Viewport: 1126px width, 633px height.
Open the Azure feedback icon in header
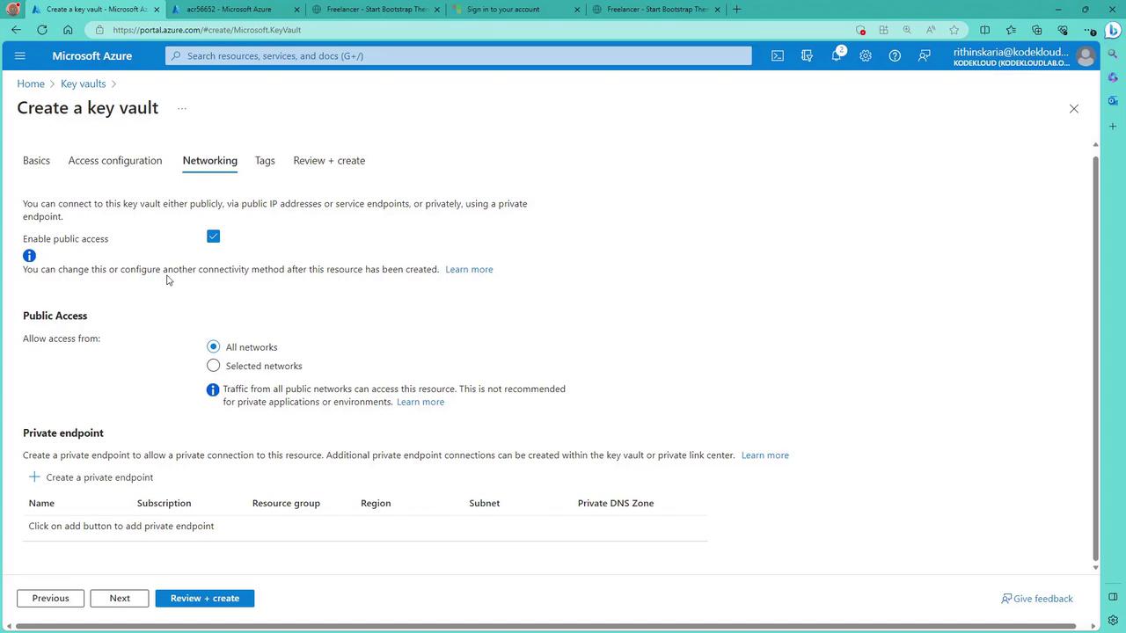point(925,56)
